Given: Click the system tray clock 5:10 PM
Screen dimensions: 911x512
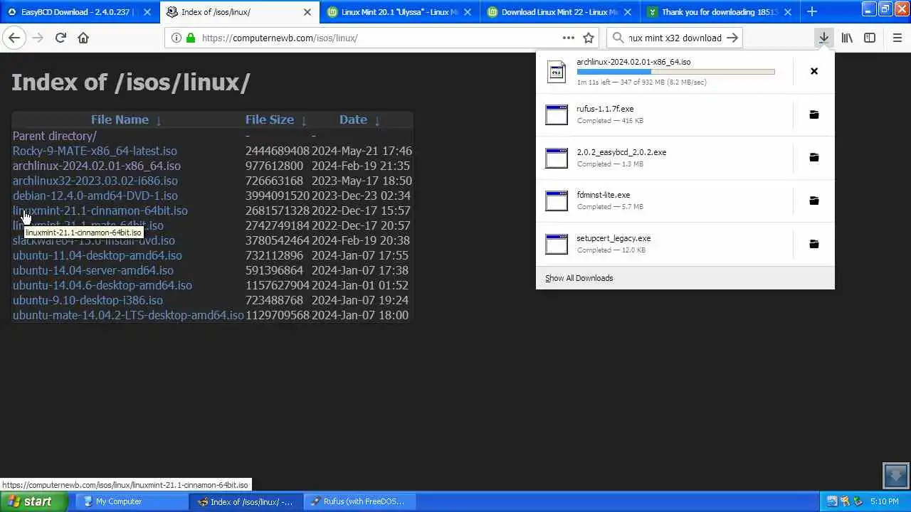Looking at the screenshot, I should (x=884, y=501).
